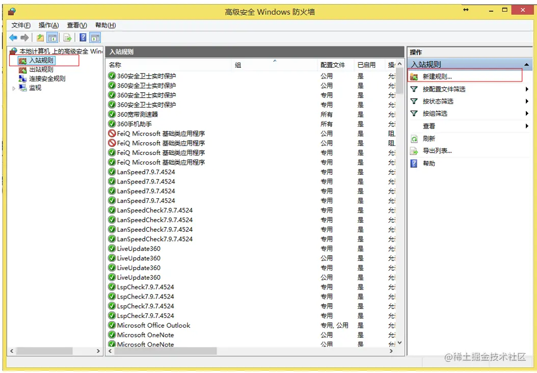Select 入站规则 in the left tree
This screenshot has height=373, width=537.
click(41, 61)
